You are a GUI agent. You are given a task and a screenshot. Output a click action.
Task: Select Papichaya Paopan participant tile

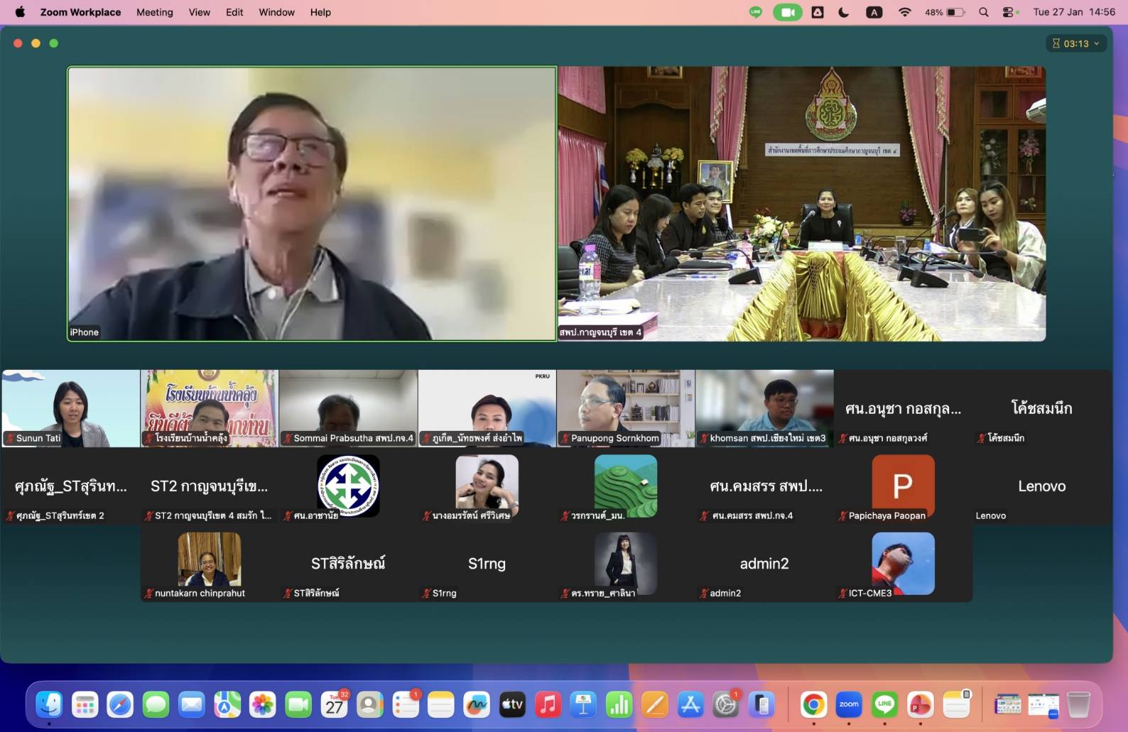pyautogui.click(x=903, y=486)
